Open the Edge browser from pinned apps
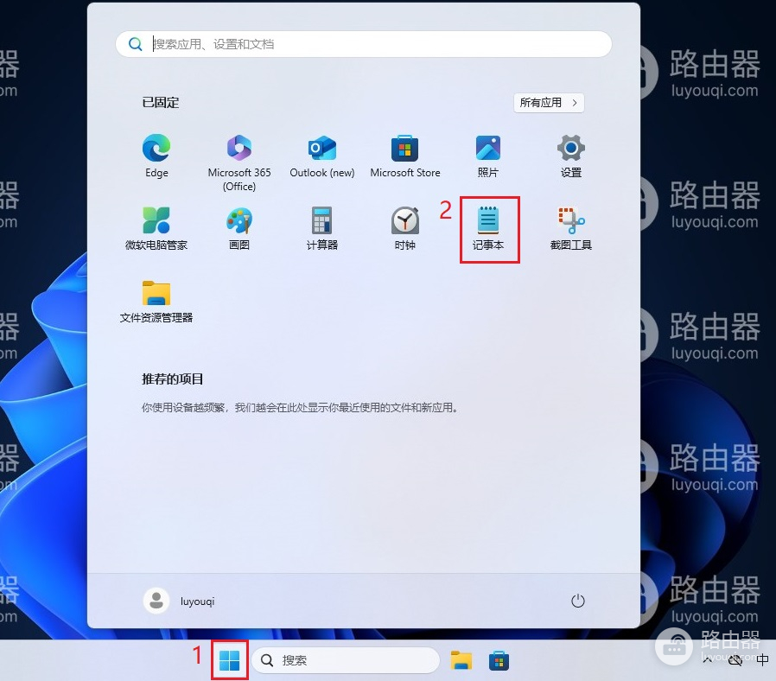The width and height of the screenshot is (776, 681). [156, 156]
